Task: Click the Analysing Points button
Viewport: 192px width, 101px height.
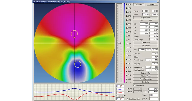Action: [x=146, y=18]
